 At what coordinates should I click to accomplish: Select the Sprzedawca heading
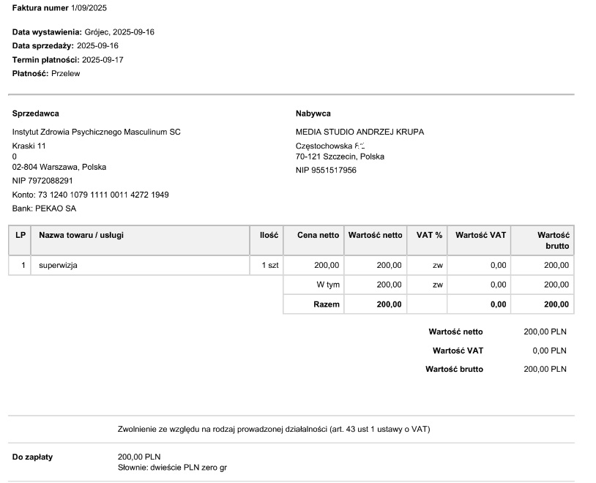point(36,113)
